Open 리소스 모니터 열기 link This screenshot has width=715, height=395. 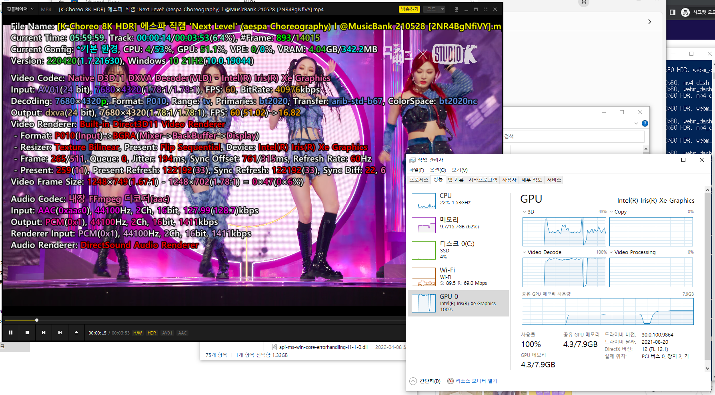point(476,381)
